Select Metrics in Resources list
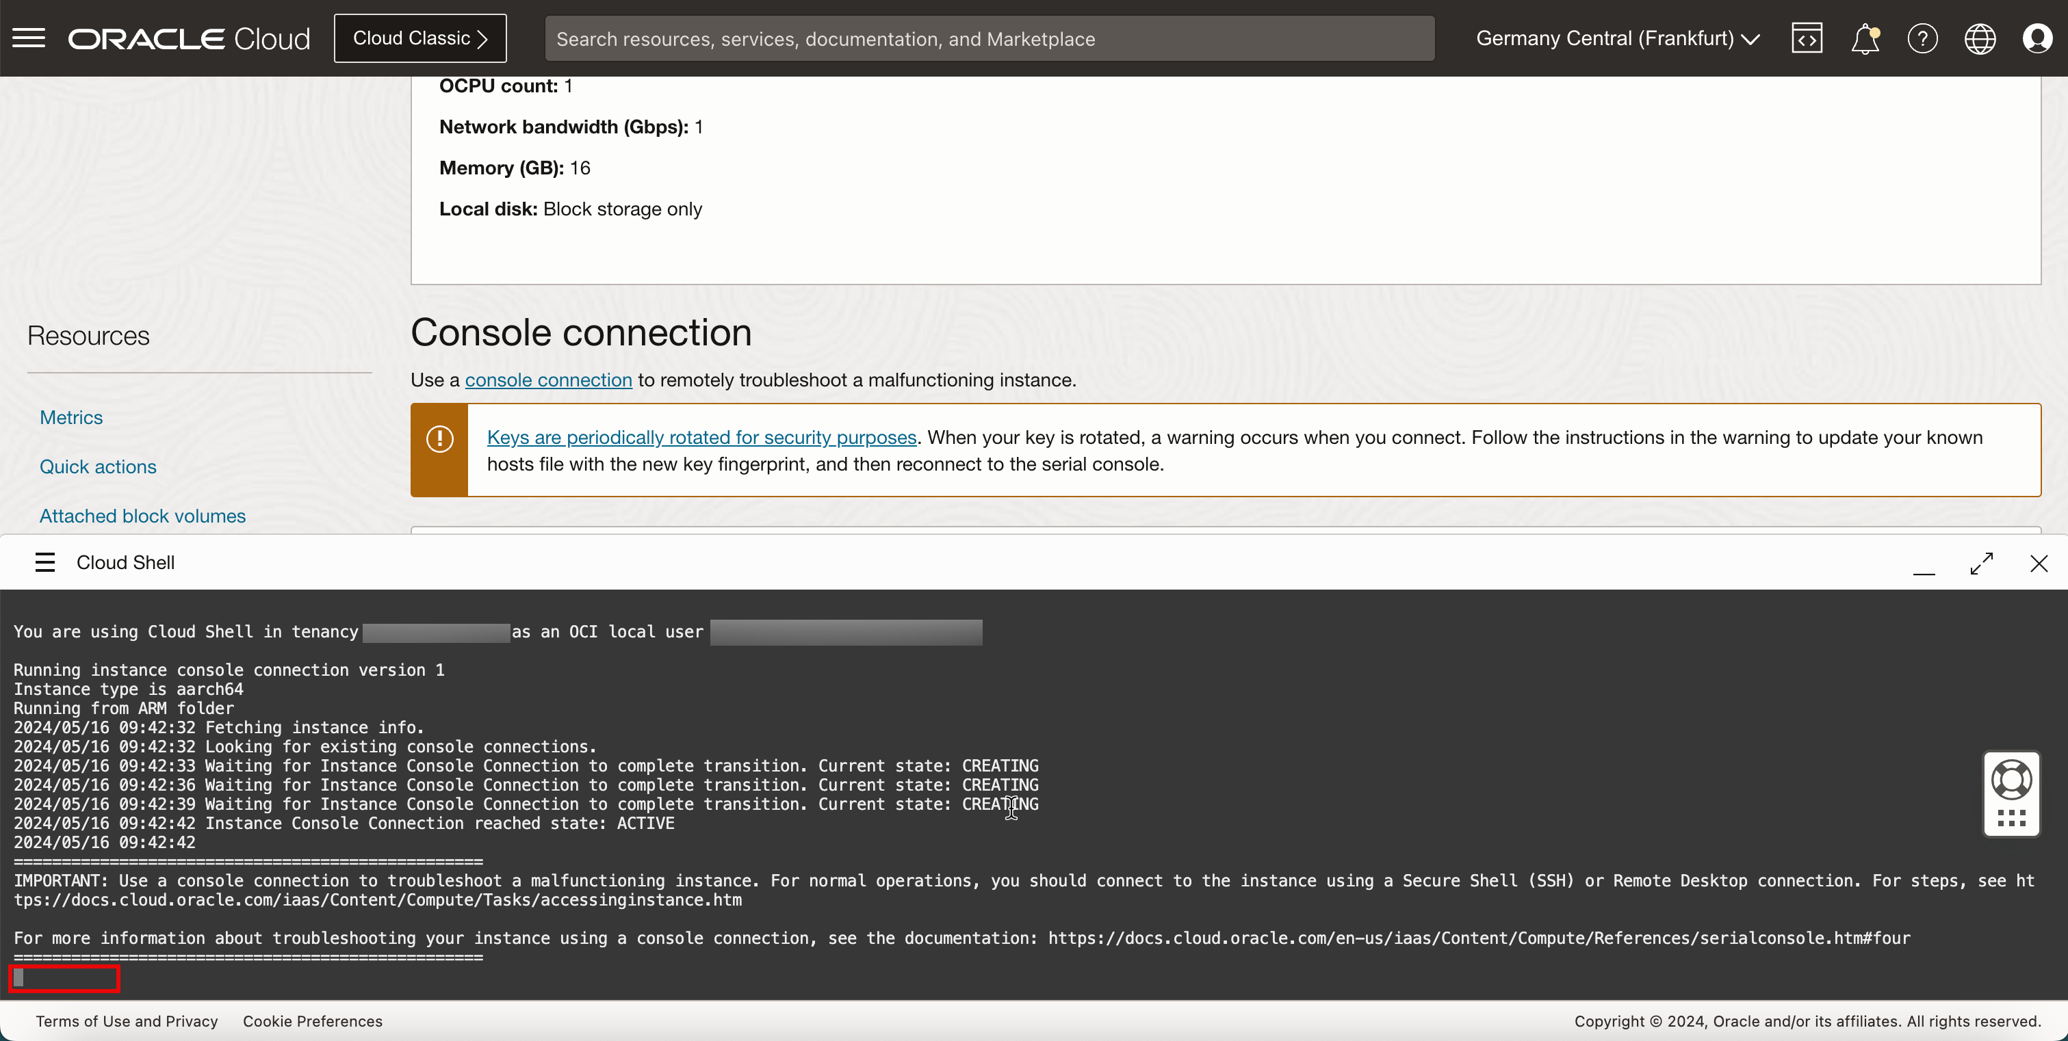This screenshot has height=1041, width=2068. [x=71, y=417]
